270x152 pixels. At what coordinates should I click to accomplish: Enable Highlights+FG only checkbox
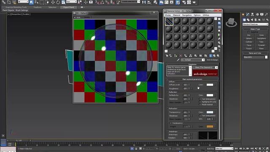pos(200,102)
